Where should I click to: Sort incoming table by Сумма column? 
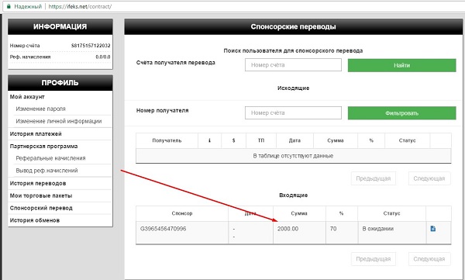tap(299, 213)
